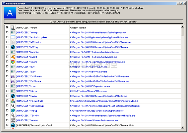188x133 pixels.
Task: Click the scrollbar down arrow
Action: pos(182,127)
